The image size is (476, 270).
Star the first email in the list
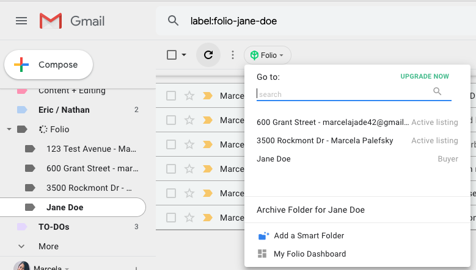coord(189,96)
